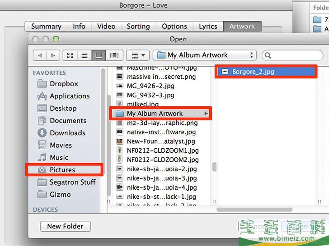Open the Video tab

coord(106,26)
